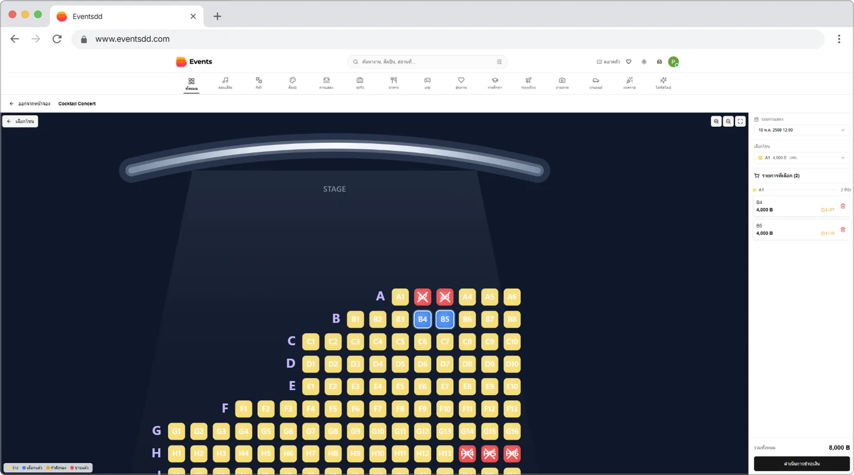Open the showtime dropdown 18 พ.ค. 2569
This screenshot has width=854, height=475.
801,130
